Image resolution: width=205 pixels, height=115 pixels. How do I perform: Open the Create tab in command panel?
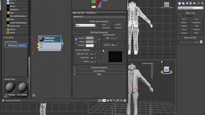179,4
